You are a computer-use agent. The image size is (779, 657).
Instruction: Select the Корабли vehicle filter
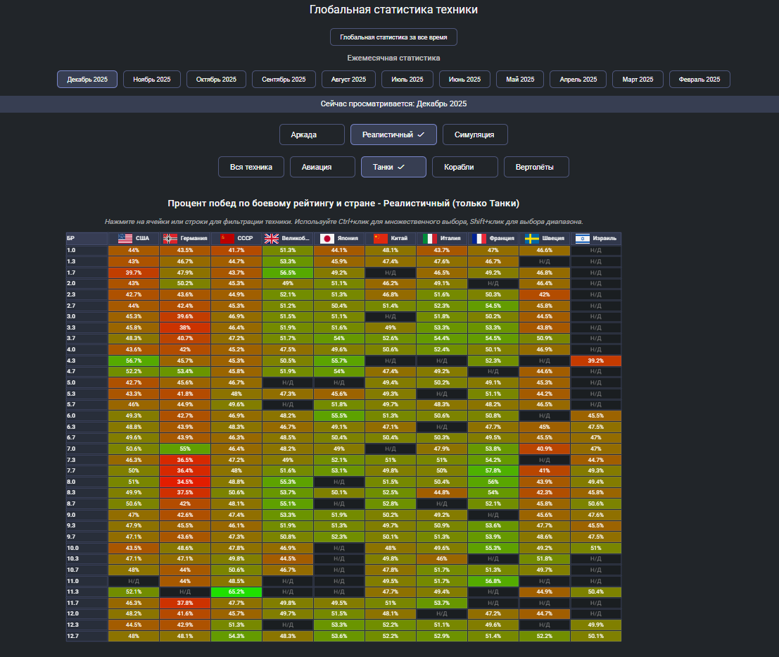tap(465, 167)
